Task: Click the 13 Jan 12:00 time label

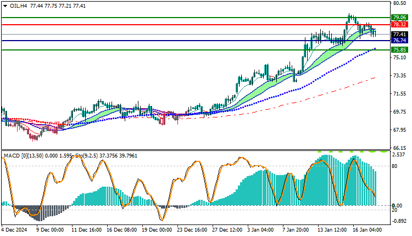Action: [333, 230]
